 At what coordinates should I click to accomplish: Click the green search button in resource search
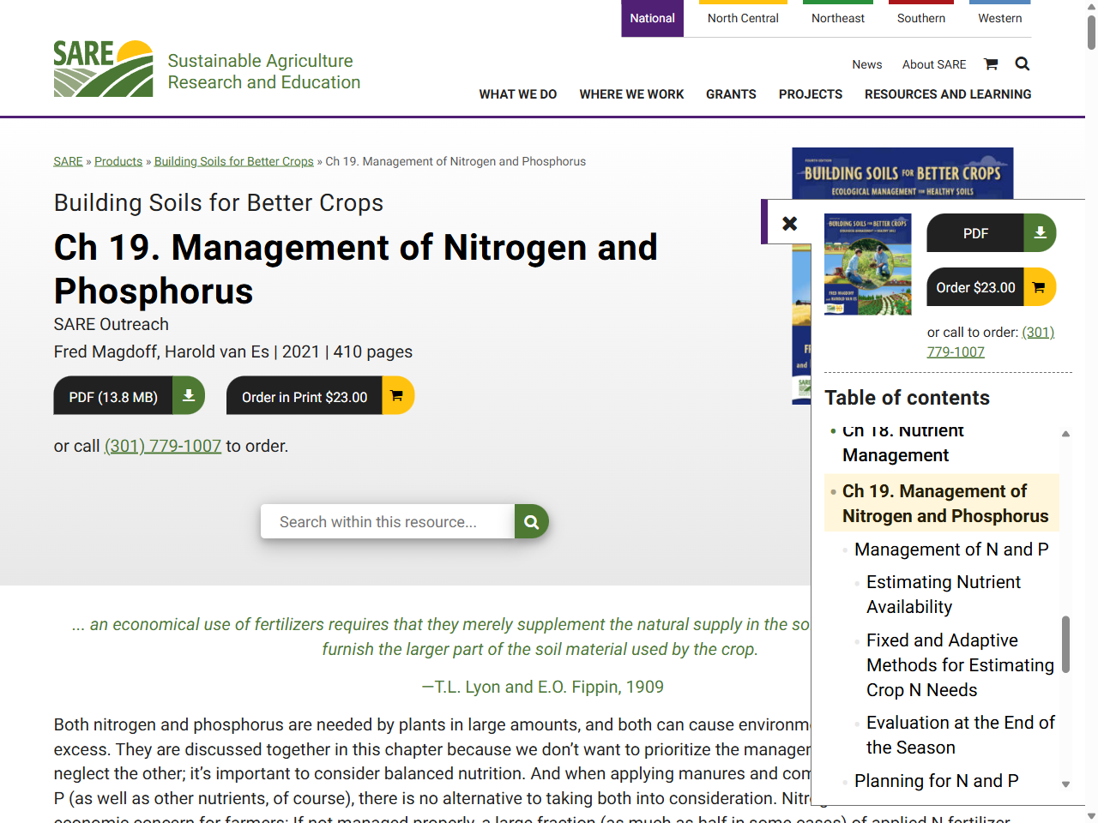[531, 521]
